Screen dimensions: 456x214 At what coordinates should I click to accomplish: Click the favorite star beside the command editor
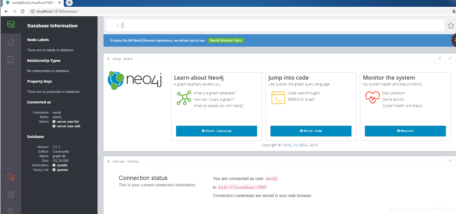[451, 26]
